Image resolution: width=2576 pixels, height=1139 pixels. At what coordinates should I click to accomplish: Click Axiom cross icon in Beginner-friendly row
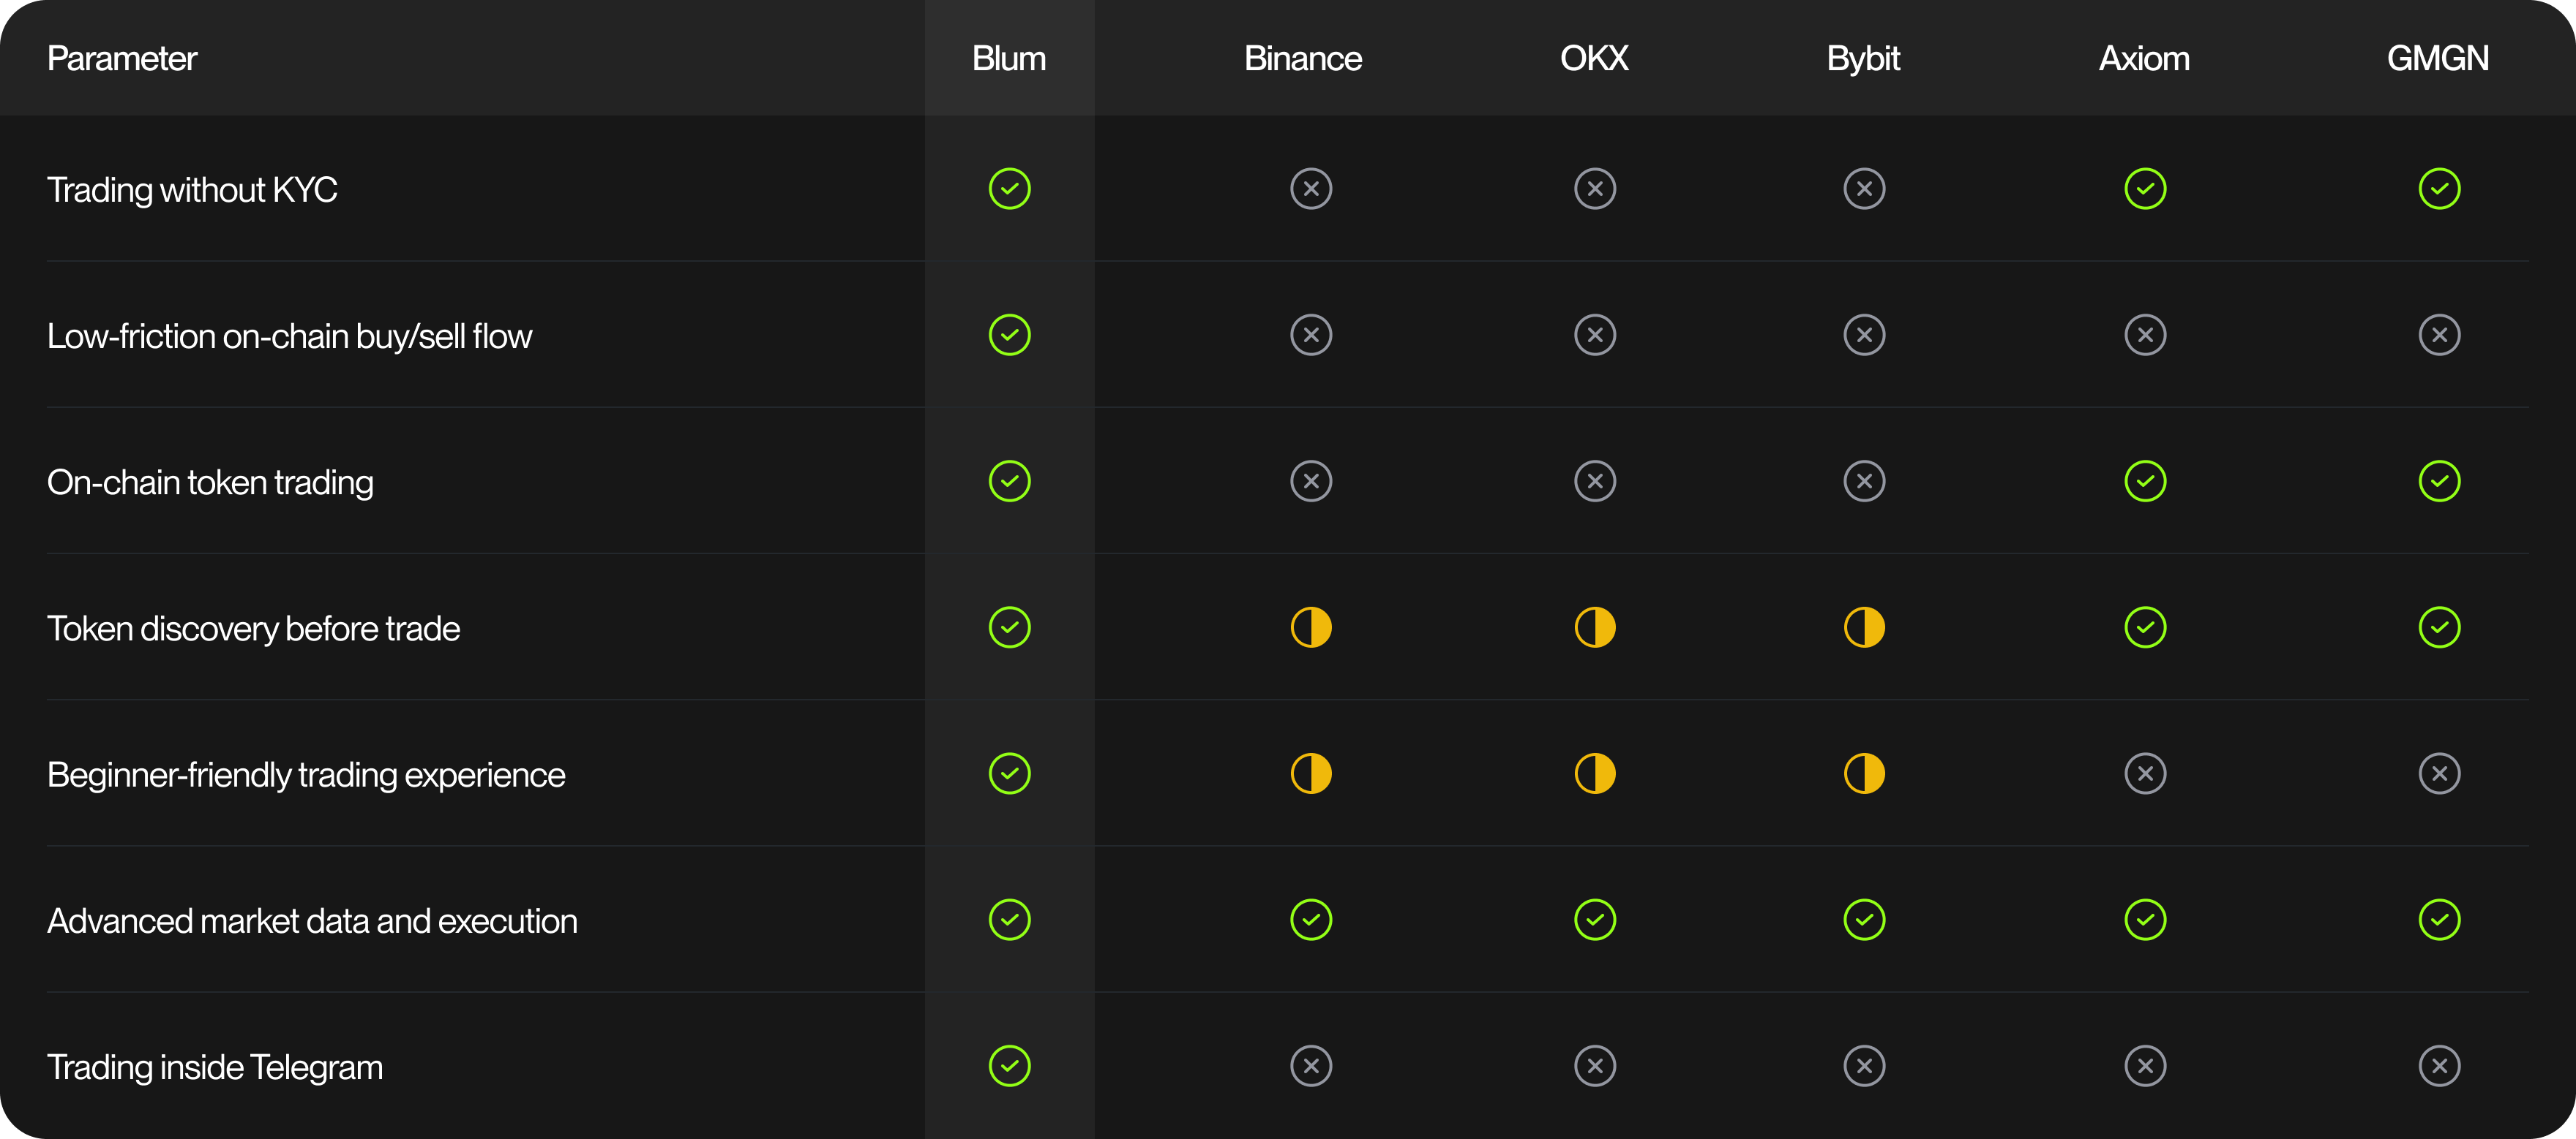[2145, 773]
